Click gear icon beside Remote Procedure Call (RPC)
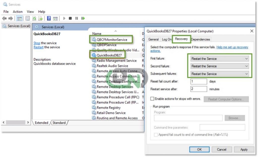Screen dimensions: 258x157 94,97
